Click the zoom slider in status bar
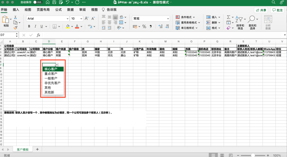Screen dimensions: 287x157 click(253, 155)
